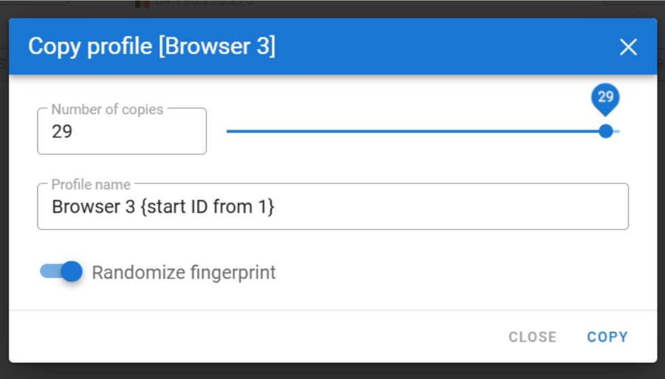Screen dimensions: 665x379
Task: Close the dialog with the X icon
Action: [x=628, y=47]
